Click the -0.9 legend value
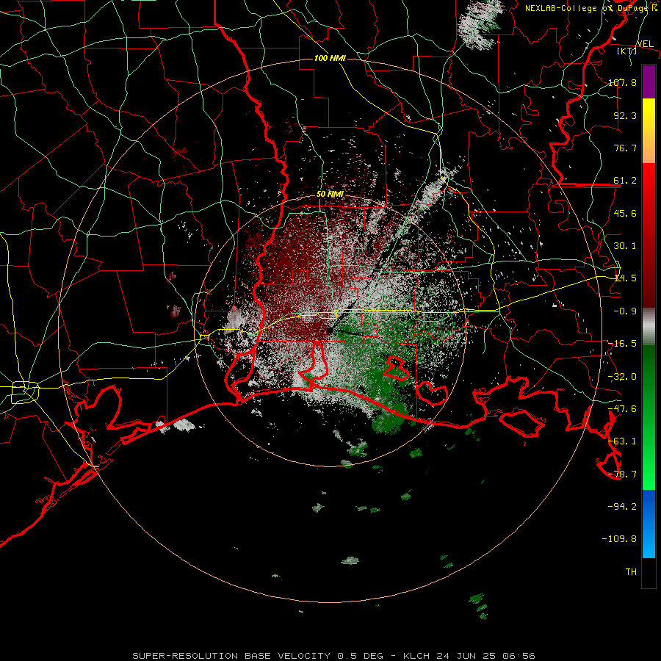661x661 pixels. pos(625,311)
